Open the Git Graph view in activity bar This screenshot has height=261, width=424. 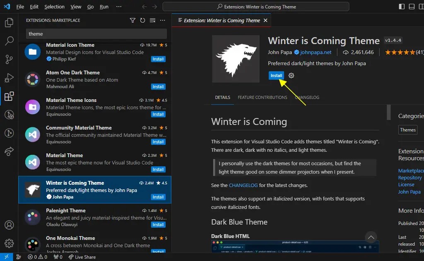[9, 133]
